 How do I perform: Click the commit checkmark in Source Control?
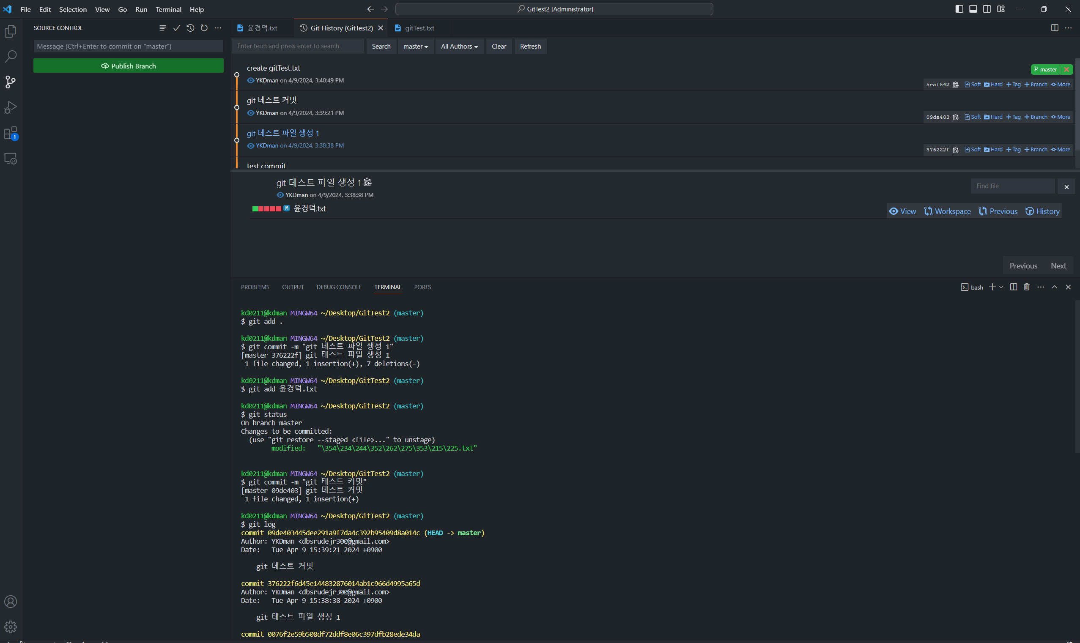pos(176,28)
